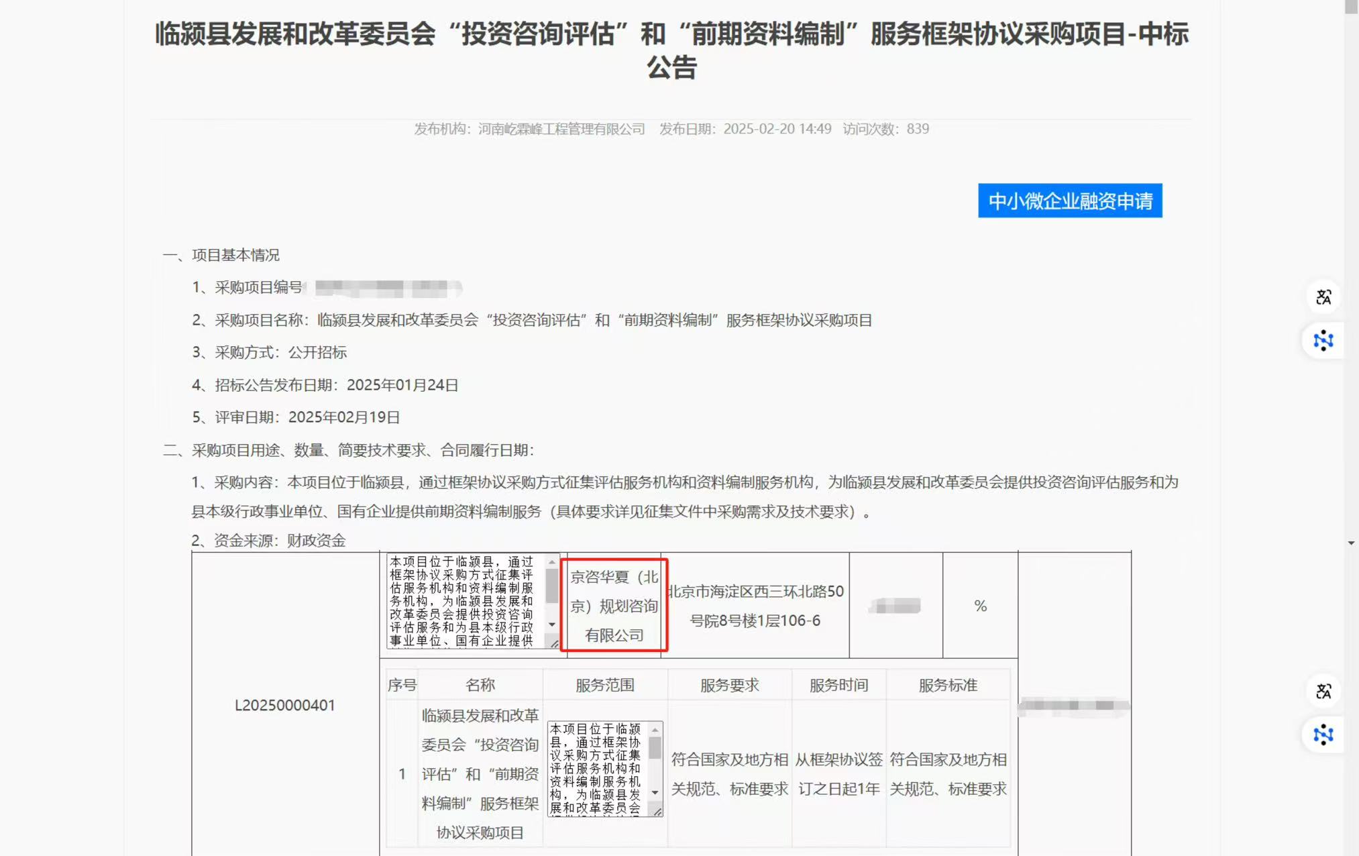Click the cell 符合国家及地方相关规范 under 服务要求
1359x856 pixels.
coord(729,774)
